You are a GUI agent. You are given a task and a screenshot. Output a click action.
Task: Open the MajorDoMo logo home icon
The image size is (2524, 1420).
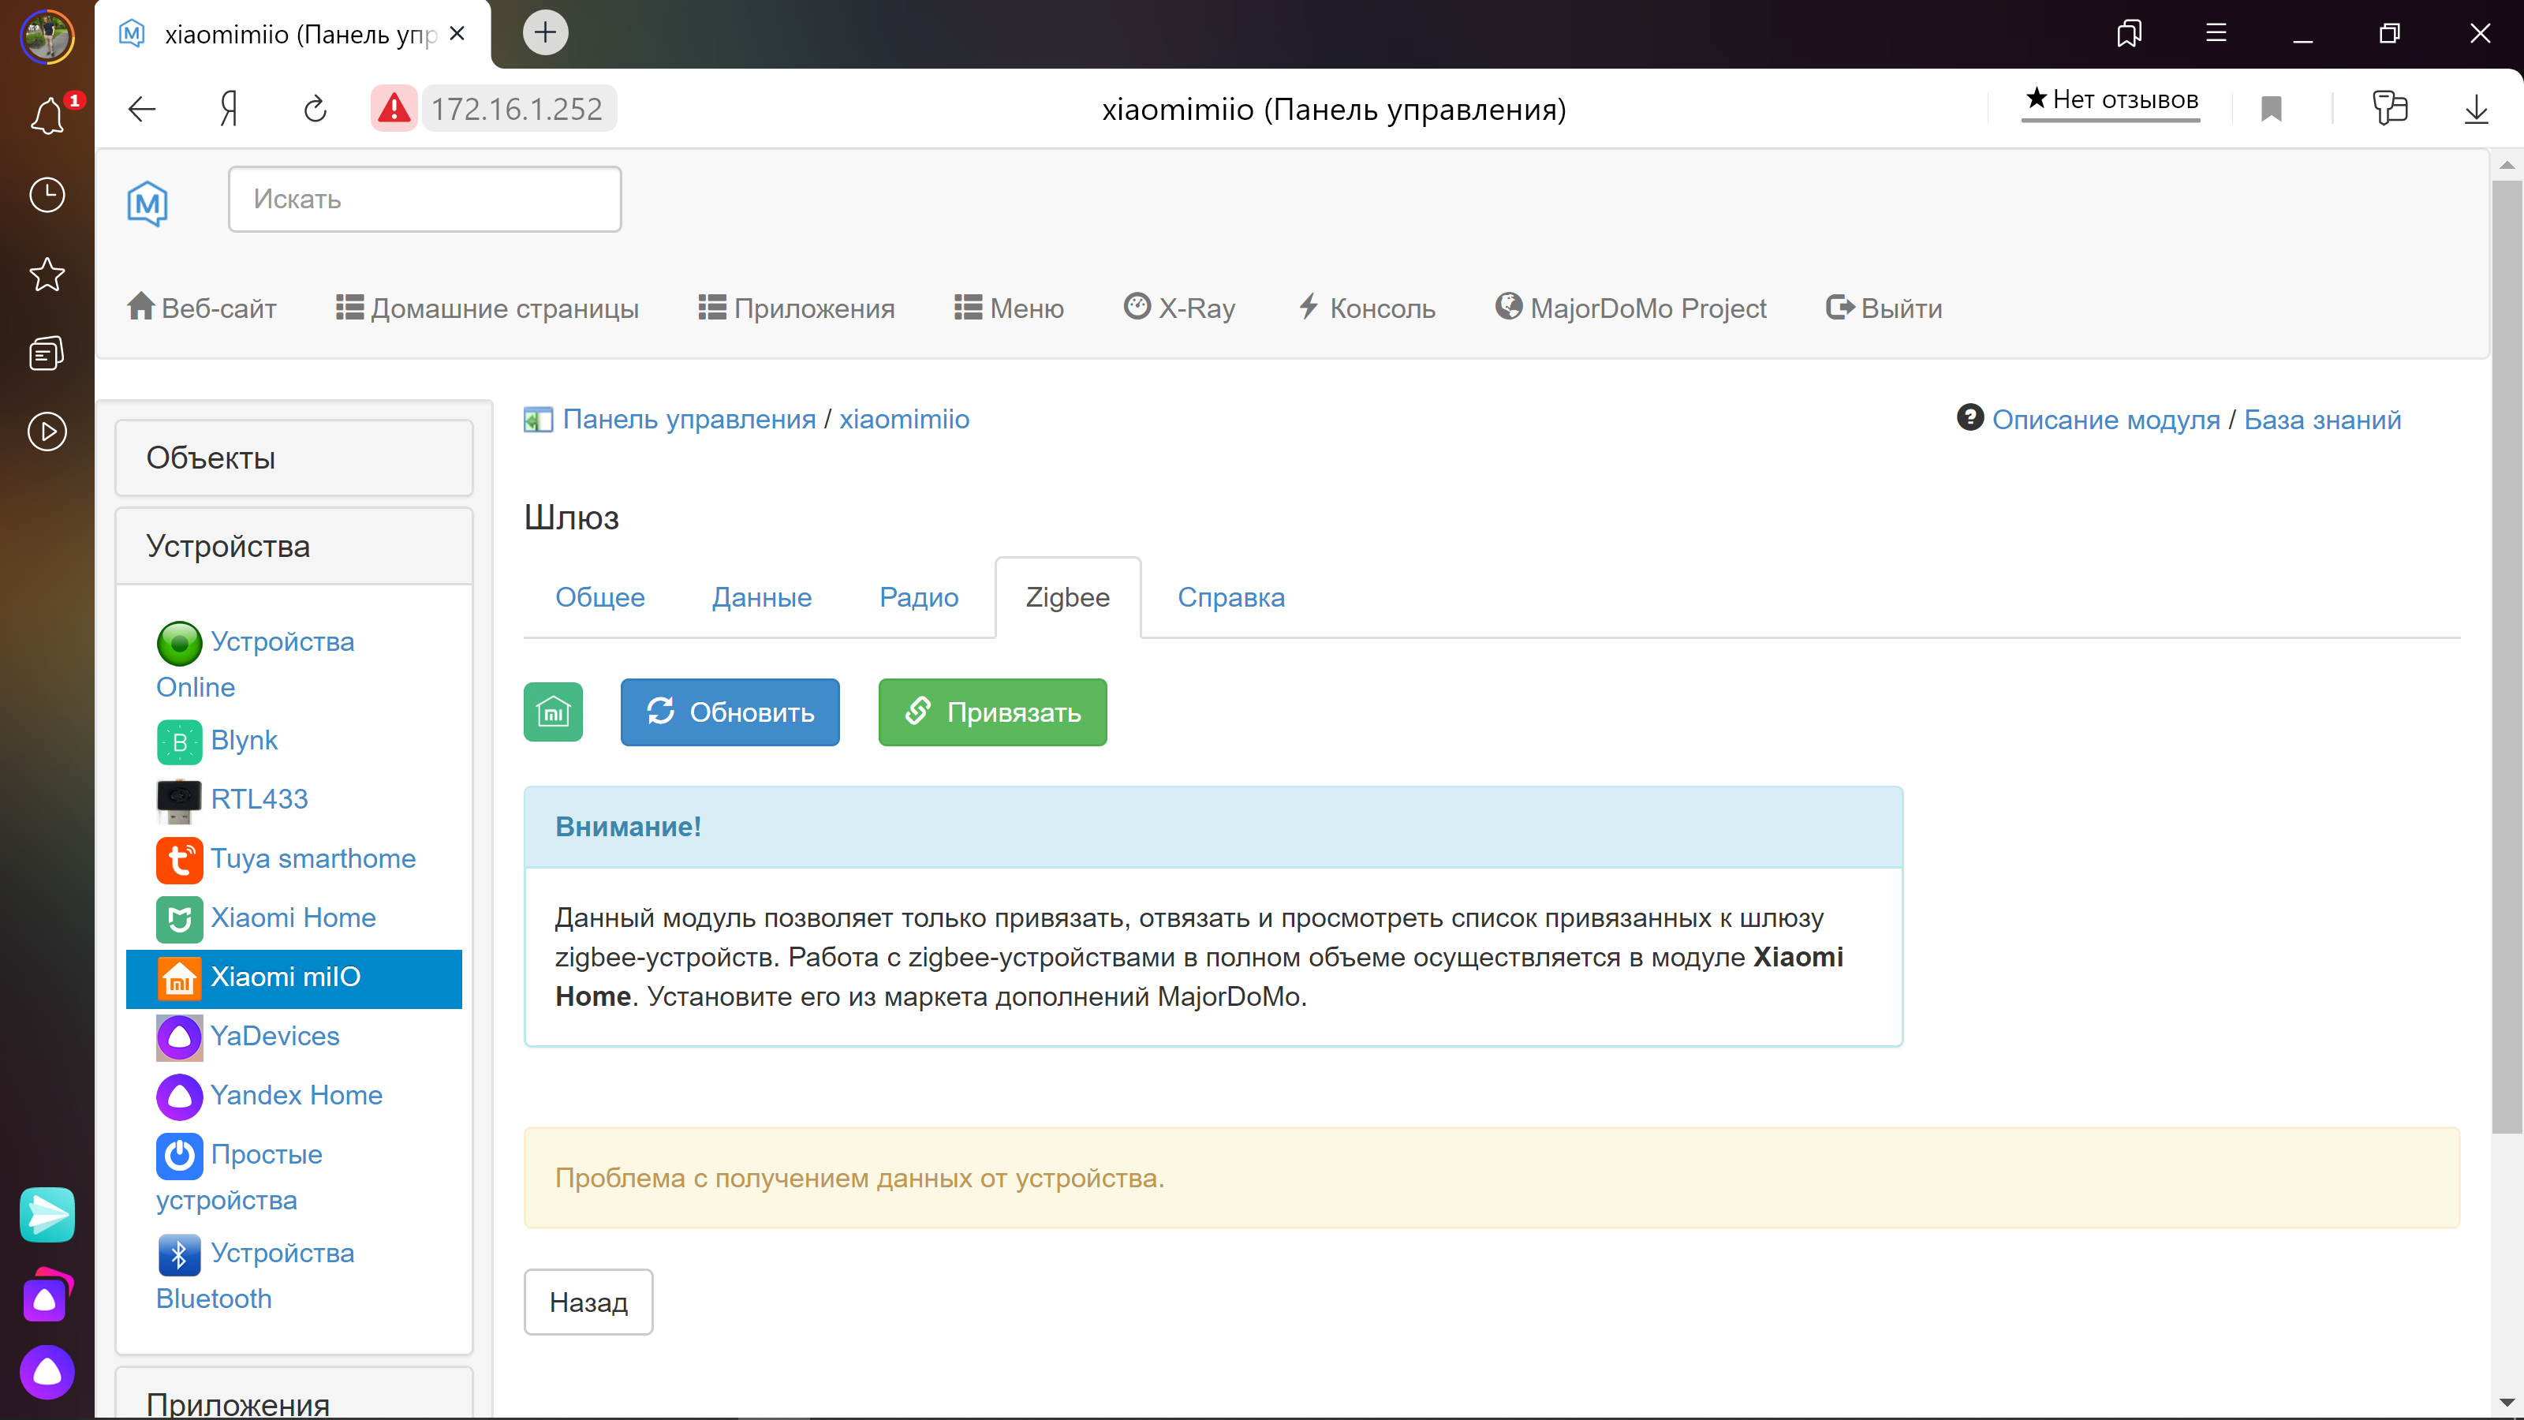(149, 203)
